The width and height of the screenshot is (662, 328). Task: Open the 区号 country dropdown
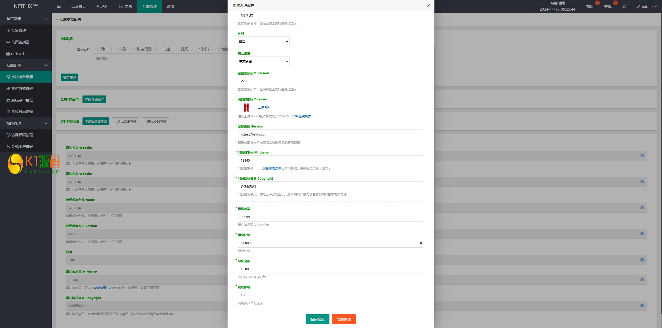[x=264, y=41]
